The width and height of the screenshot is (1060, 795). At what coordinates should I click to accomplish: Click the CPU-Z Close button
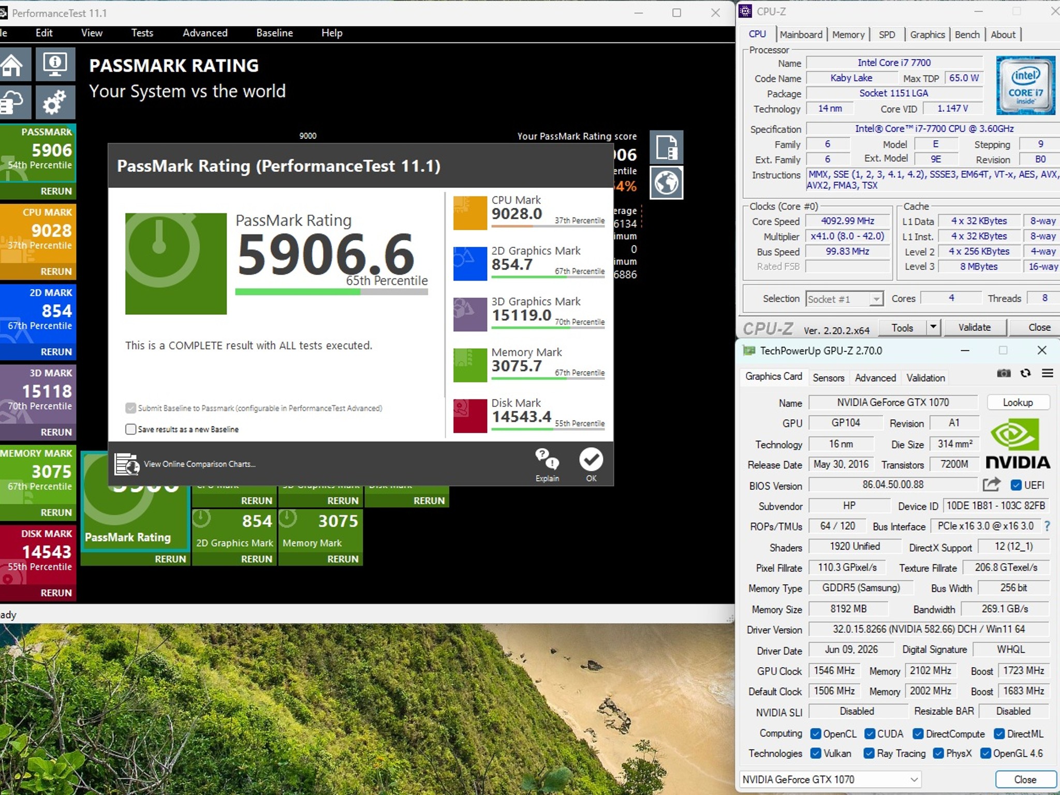coord(1035,327)
